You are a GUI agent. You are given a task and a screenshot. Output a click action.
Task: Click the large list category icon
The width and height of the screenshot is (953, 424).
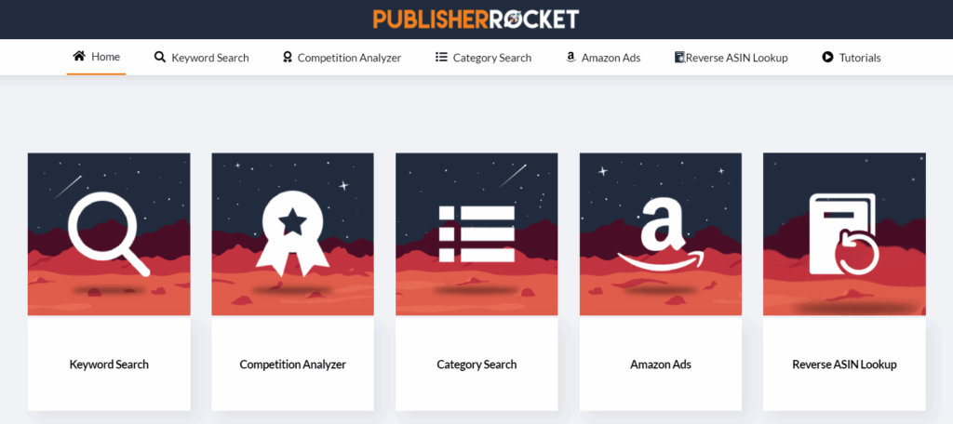click(477, 234)
